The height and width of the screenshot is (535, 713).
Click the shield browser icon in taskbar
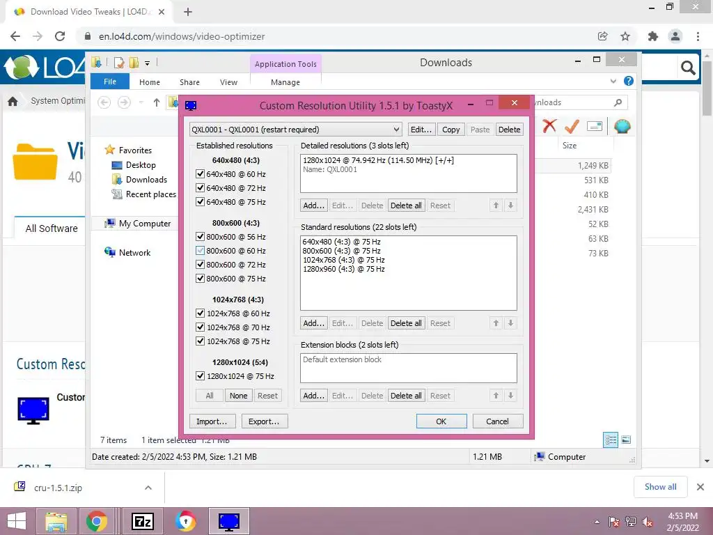coord(185,521)
